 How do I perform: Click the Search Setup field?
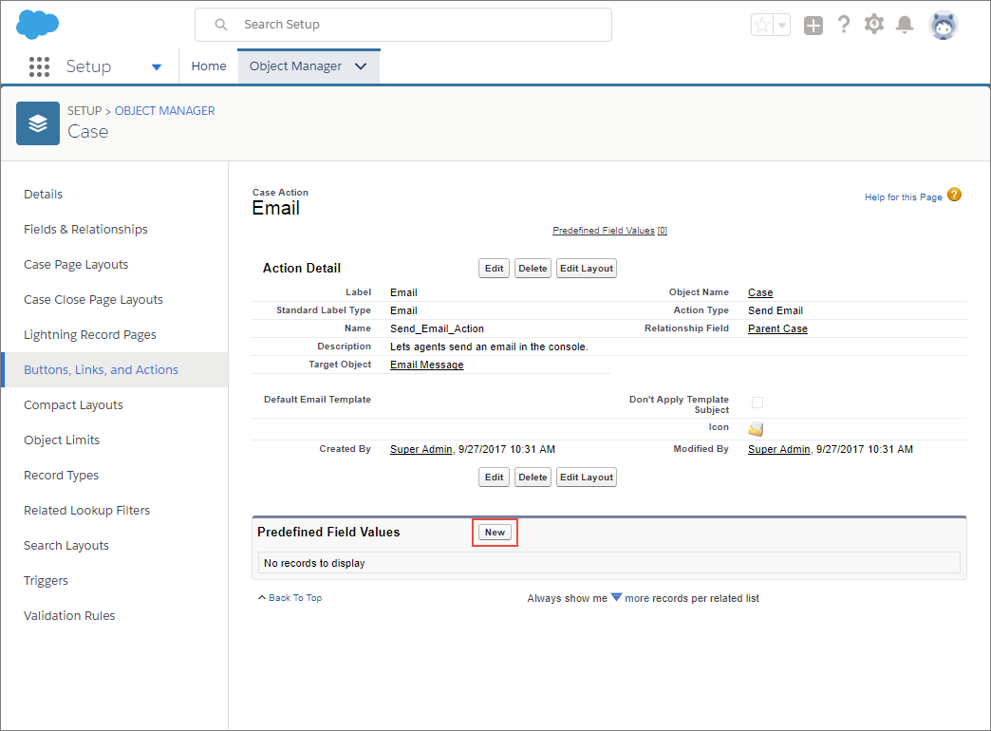click(403, 25)
